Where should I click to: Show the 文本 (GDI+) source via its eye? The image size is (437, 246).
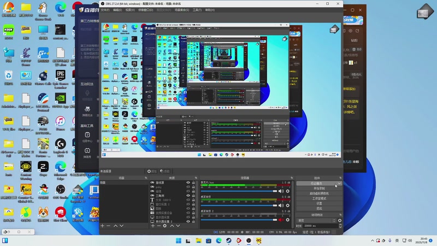click(x=188, y=200)
